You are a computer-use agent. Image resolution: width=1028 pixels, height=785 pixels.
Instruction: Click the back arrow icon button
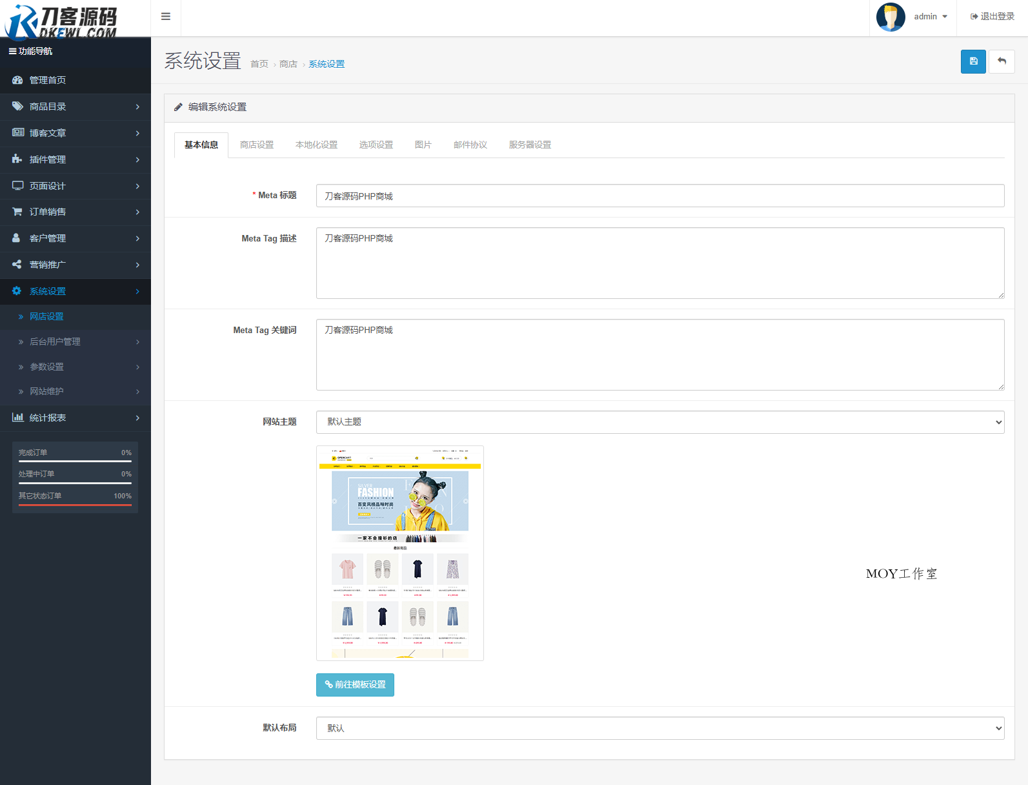tap(1002, 61)
